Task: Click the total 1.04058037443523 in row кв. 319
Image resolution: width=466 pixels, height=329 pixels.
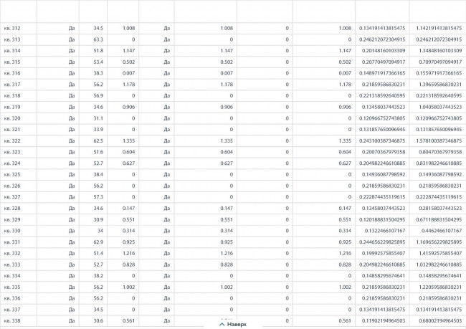Action: pos(440,107)
